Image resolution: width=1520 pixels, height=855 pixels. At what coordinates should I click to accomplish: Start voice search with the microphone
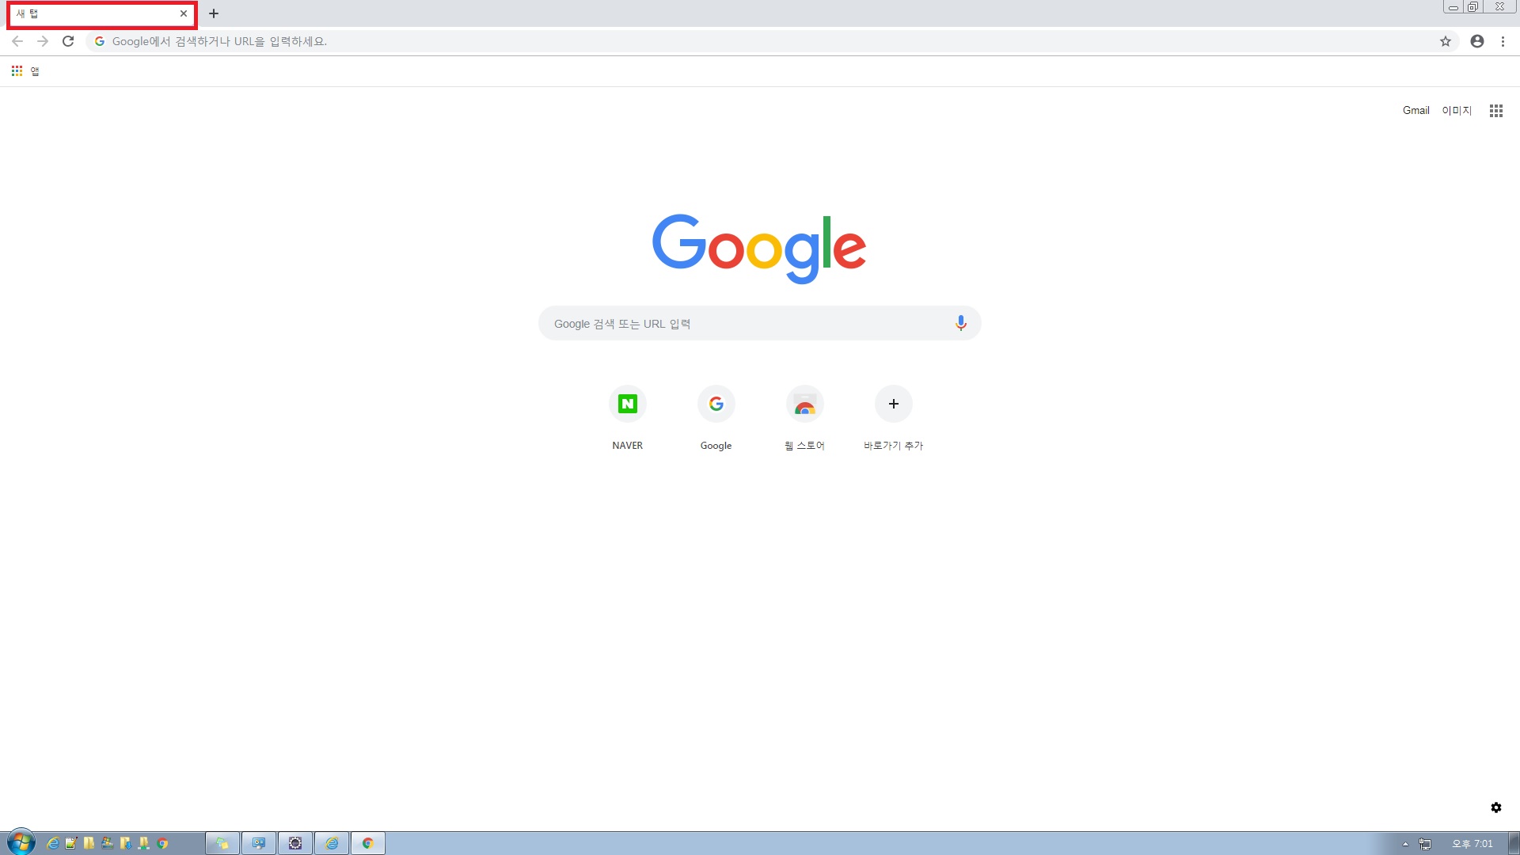point(960,323)
